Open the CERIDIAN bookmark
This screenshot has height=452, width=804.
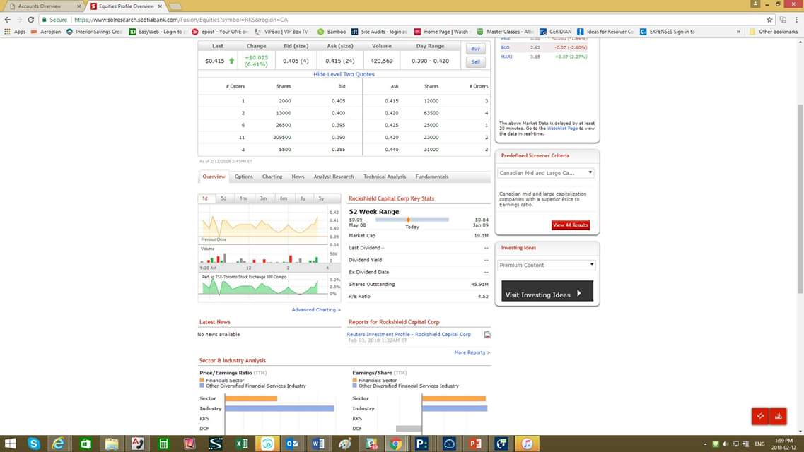tap(555, 32)
